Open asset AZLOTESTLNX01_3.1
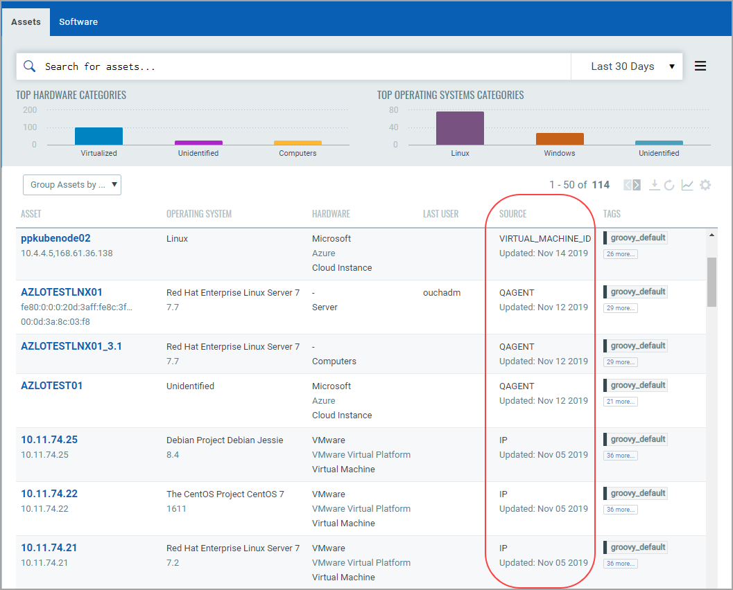The width and height of the screenshot is (733, 590). click(71, 346)
